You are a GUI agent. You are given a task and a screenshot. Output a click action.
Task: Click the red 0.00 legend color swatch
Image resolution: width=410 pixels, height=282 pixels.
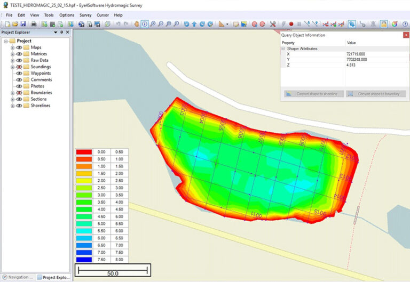click(84, 152)
